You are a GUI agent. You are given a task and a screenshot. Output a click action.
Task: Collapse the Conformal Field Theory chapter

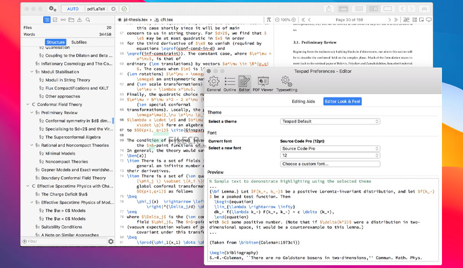(28, 105)
